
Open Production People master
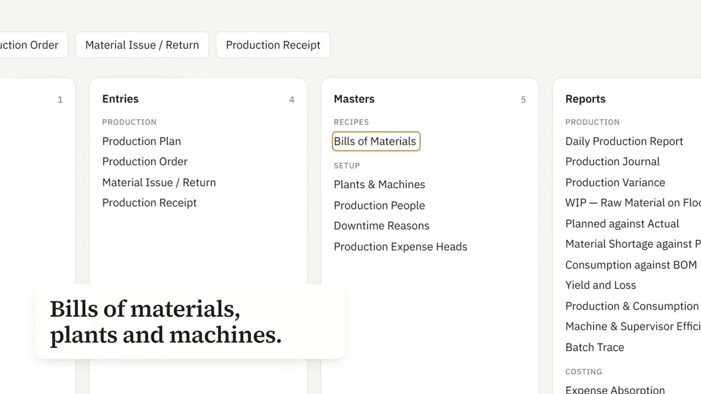click(x=379, y=205)
